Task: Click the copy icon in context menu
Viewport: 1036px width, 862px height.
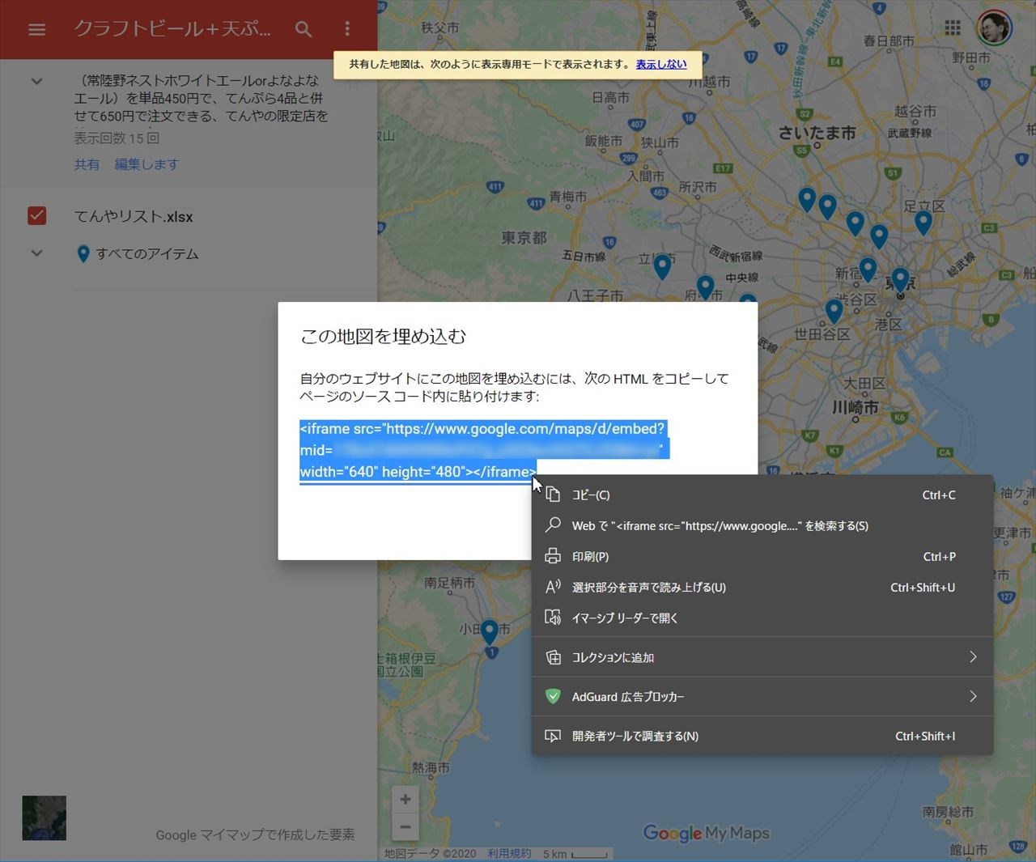Action: (x=553, y=495)
